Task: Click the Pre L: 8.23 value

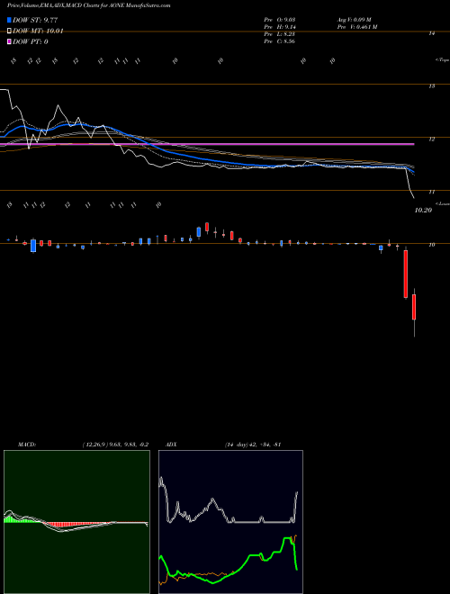Action: tap(280, 34)
